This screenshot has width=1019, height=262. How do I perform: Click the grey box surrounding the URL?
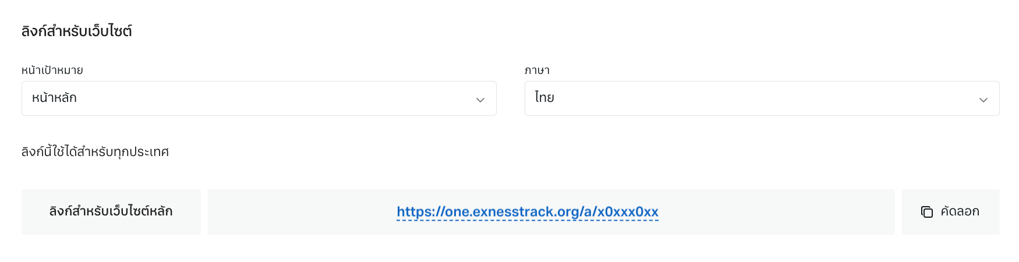(x=551, y=212)
